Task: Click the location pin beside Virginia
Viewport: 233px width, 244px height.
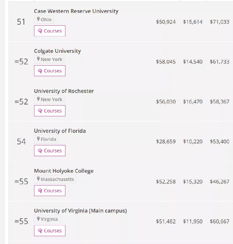Action: pyautogui.click(x=38, y=219)
